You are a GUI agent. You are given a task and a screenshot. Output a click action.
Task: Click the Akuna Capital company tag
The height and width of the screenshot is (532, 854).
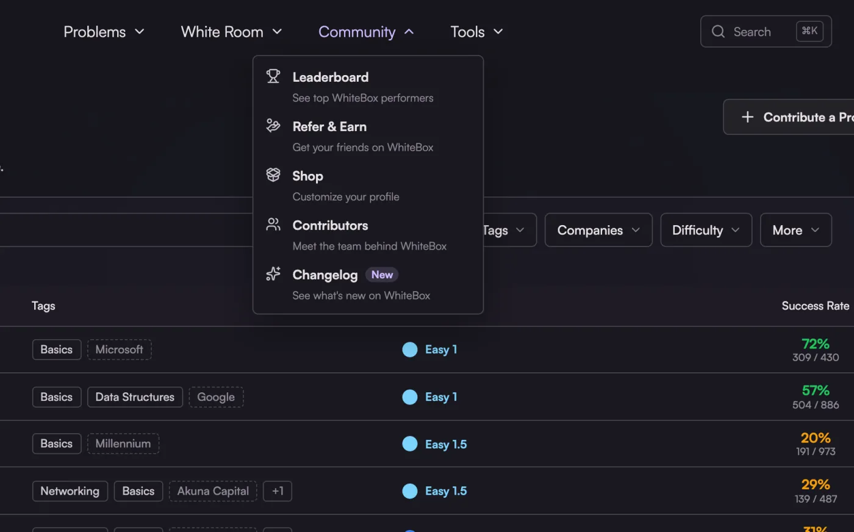(x=213, y=491)
